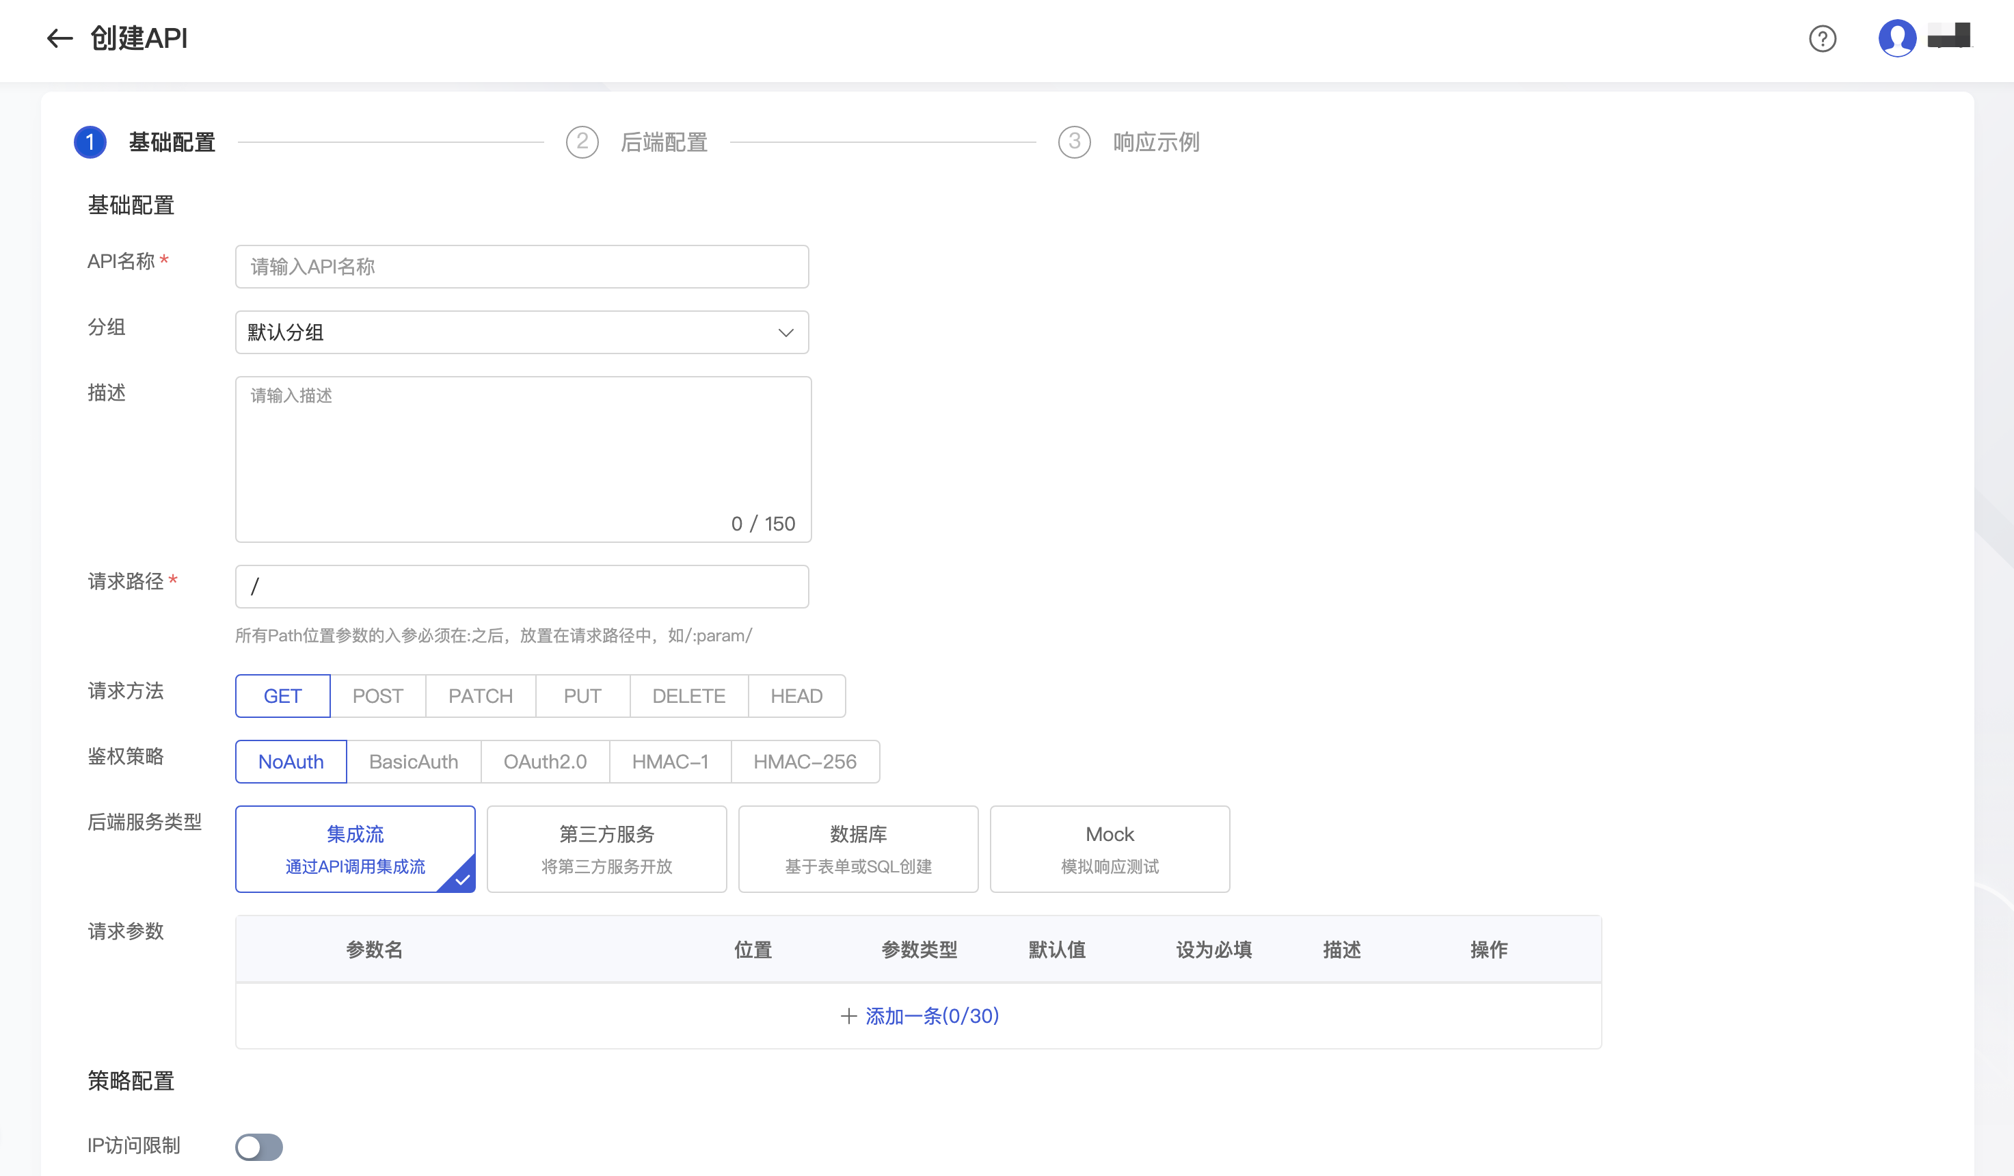Select 集成流 backend service type
2014x1176 pixels.
(355, 849)
